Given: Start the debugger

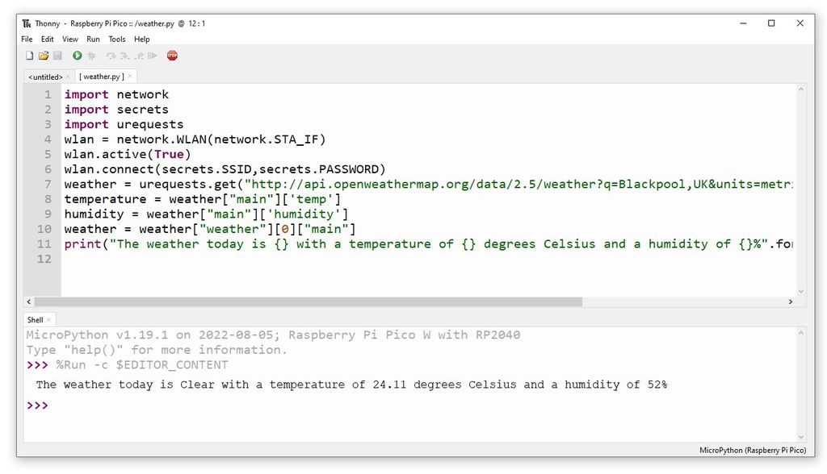Looking at the screenshot, I should 91,55.
